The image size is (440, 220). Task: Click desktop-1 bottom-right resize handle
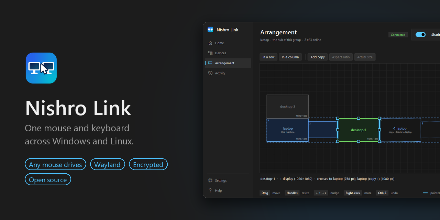tap(379, 141)
